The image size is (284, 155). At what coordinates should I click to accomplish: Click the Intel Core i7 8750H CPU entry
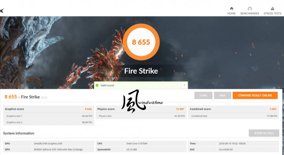[x=137, y=143]
